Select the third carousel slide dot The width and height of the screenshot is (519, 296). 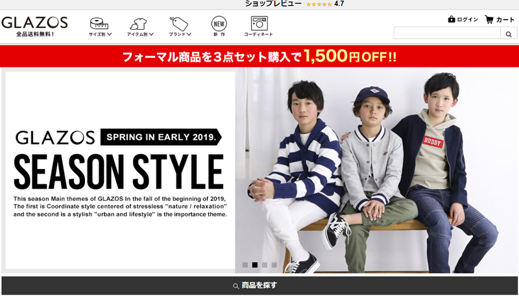(265, 265)
